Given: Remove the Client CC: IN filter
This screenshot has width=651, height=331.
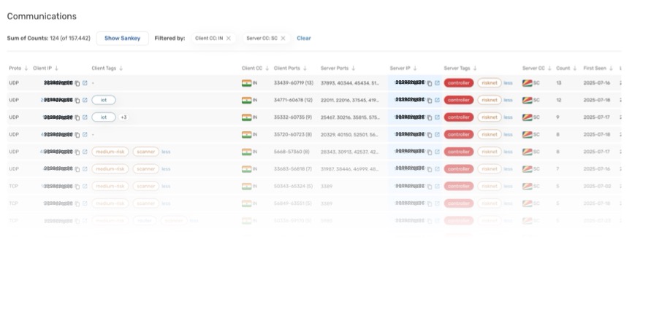Looking at the screenshot, I should (x=229, y=38).
